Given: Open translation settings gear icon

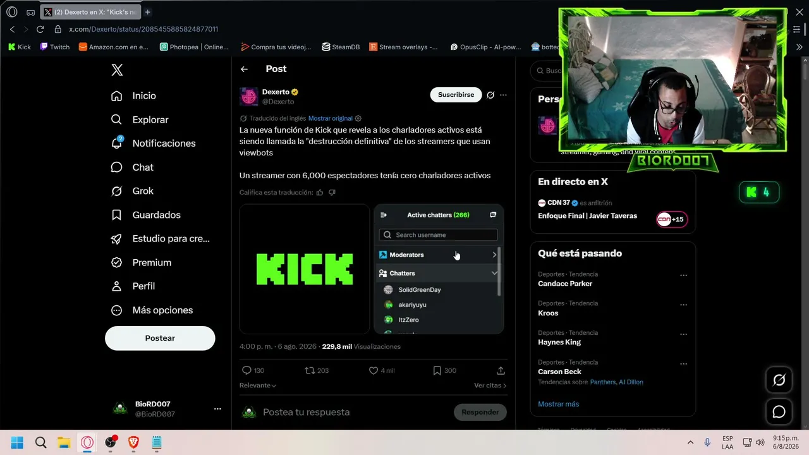Looking at the screenshot, I should 358,118.
